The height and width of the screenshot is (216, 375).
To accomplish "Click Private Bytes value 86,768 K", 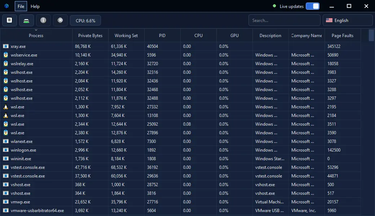I will [x=83, y=46].
